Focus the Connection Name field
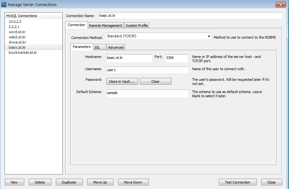The image size is (289, 189). point(190,15)
